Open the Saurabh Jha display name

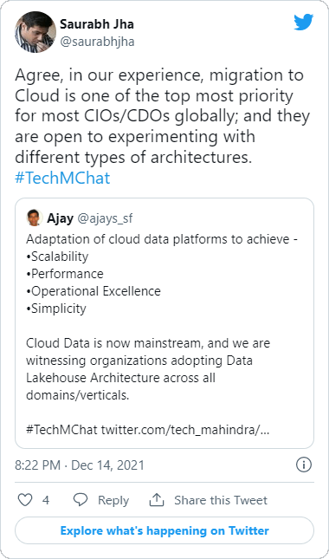(97, 24)
